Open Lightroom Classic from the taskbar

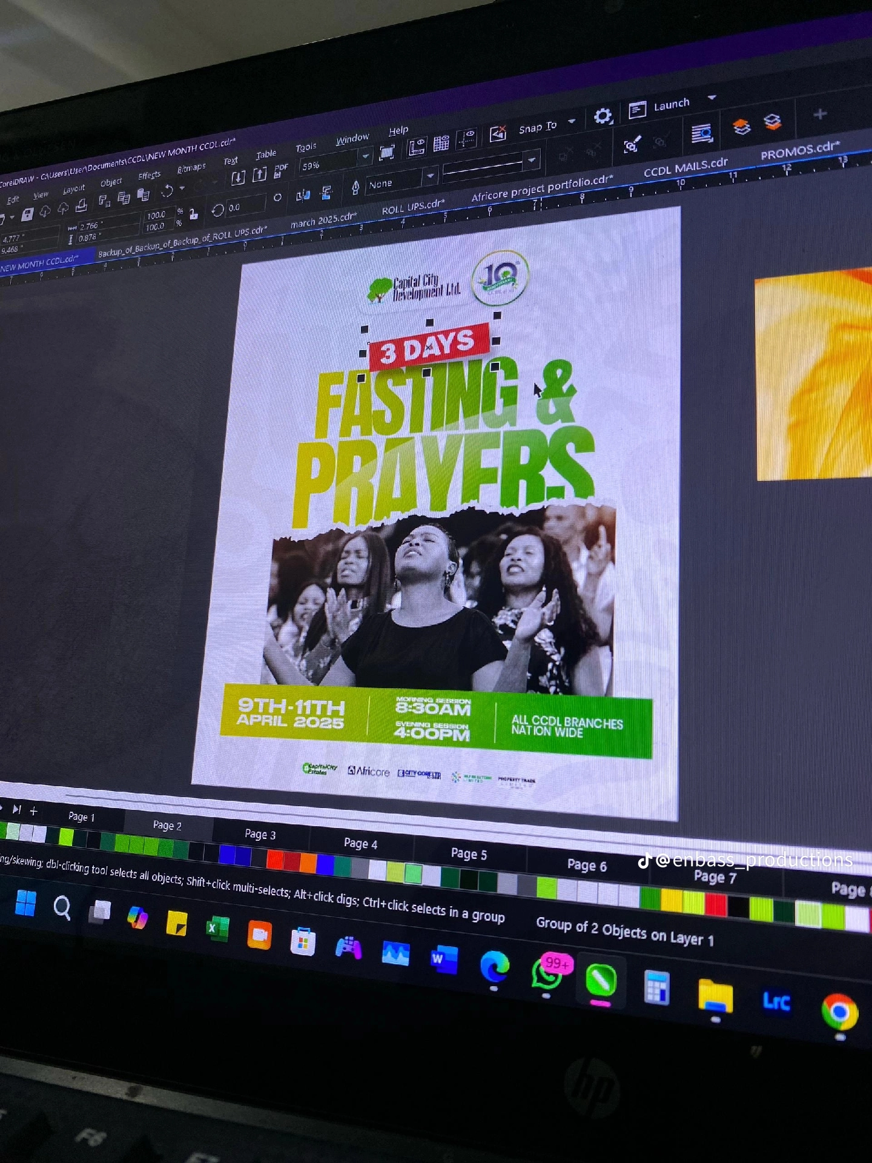pyautogui.click(x=776, y=1001)
